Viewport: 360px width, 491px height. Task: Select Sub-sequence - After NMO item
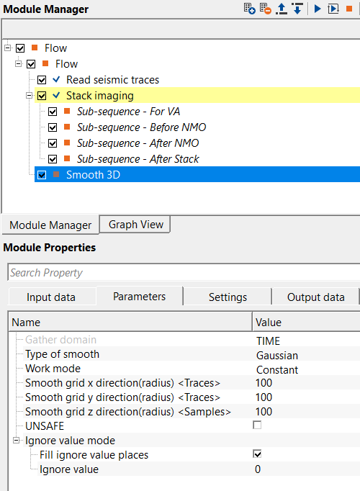click(138, 143)
